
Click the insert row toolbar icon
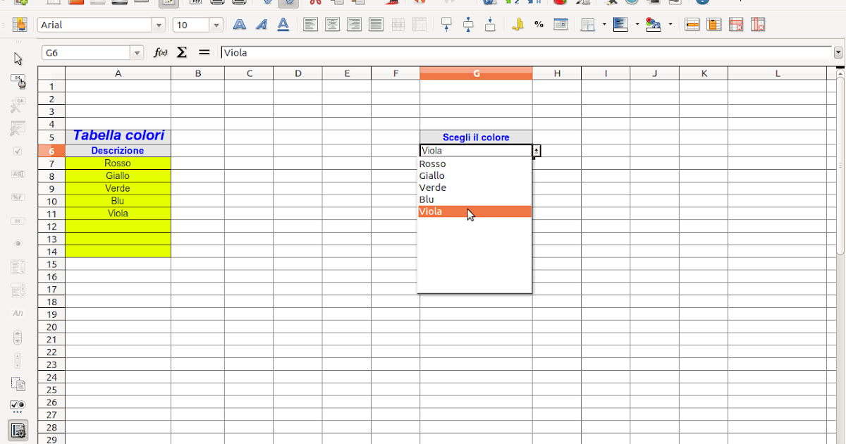tap(693, 25)
